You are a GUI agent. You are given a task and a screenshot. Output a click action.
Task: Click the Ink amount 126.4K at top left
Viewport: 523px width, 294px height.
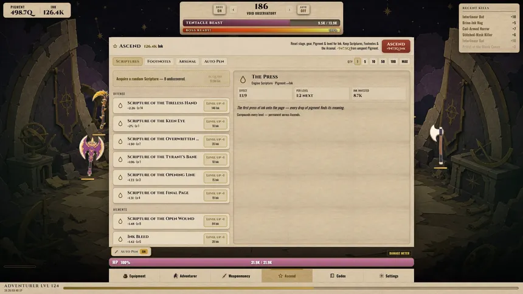click(54, 13)
